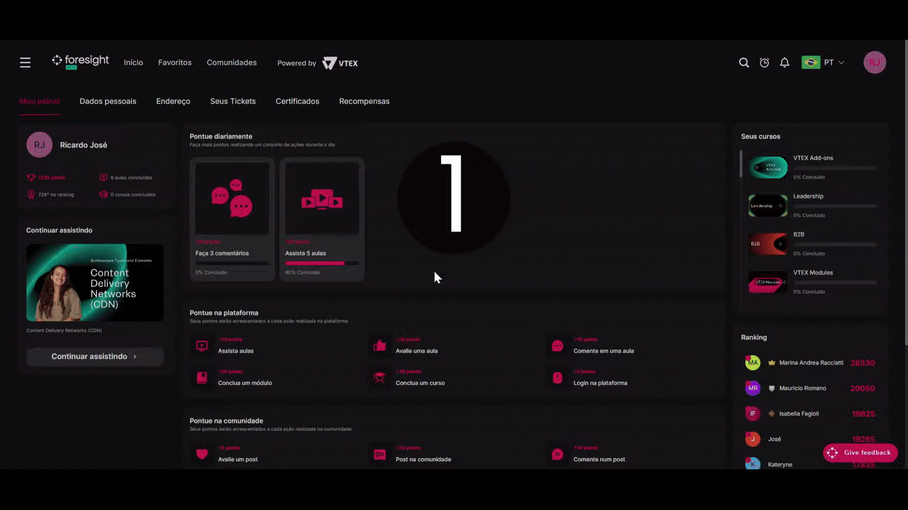Open the notifications bell icon
Viewport: 908px width, 510px height.
[785, 63]
